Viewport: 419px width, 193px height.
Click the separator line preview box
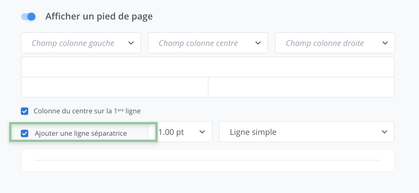click(x=208, y=160)
